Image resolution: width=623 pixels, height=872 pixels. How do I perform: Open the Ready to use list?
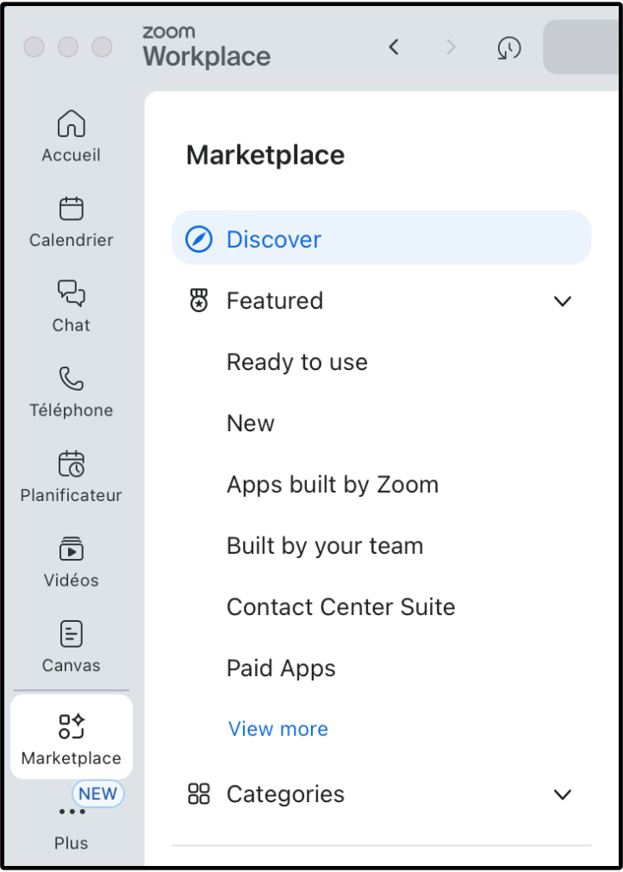pyautogui.click(x=297, y=362)
